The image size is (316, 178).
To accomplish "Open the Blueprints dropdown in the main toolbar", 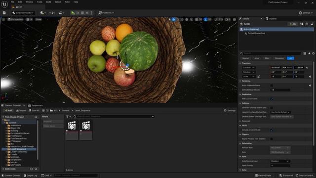I will coord(52,13).
